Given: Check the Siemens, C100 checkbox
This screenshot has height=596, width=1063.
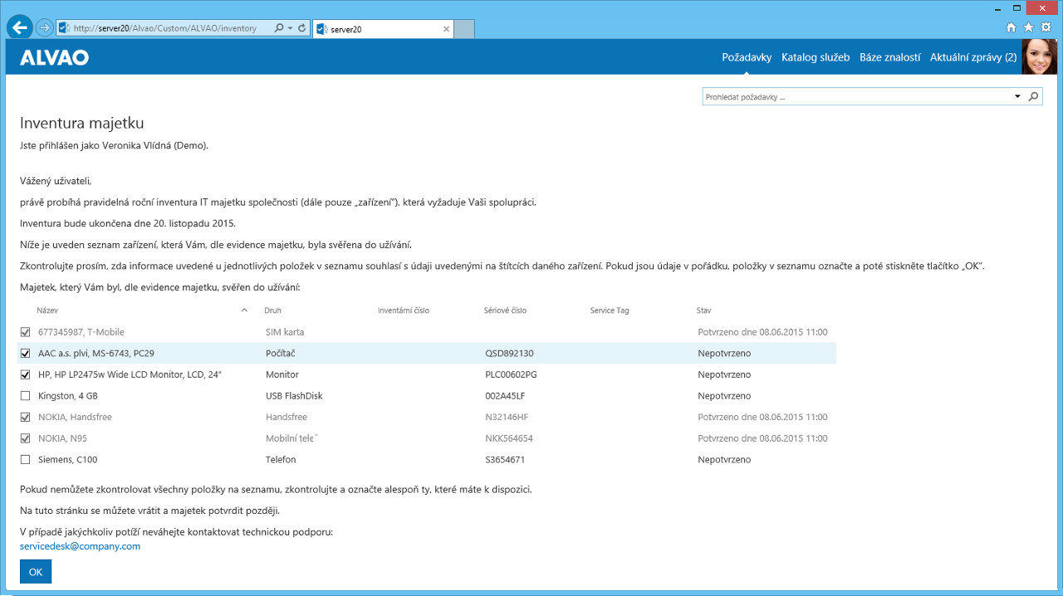Looking at the screenshot, I should tap(25, 460).
